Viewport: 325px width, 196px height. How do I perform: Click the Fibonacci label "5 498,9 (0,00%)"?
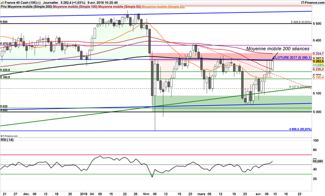point(301,22)
